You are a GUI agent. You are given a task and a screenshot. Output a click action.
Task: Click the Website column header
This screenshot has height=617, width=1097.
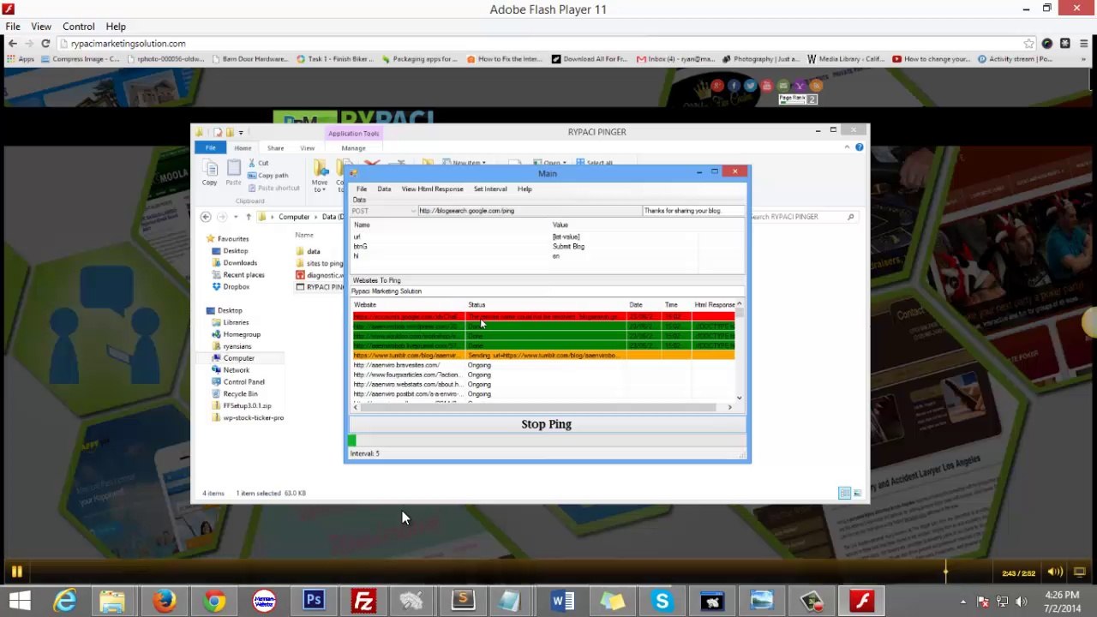pyautogui.click(x=408, y=305)
